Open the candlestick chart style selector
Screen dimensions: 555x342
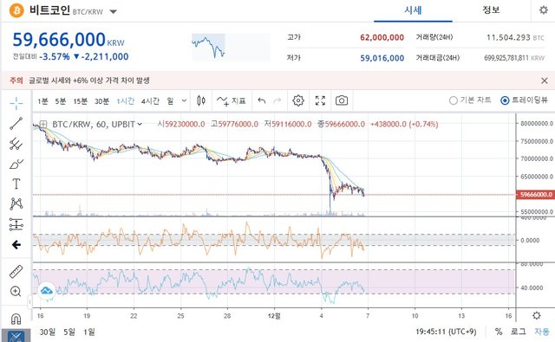[x=201, y=100]
